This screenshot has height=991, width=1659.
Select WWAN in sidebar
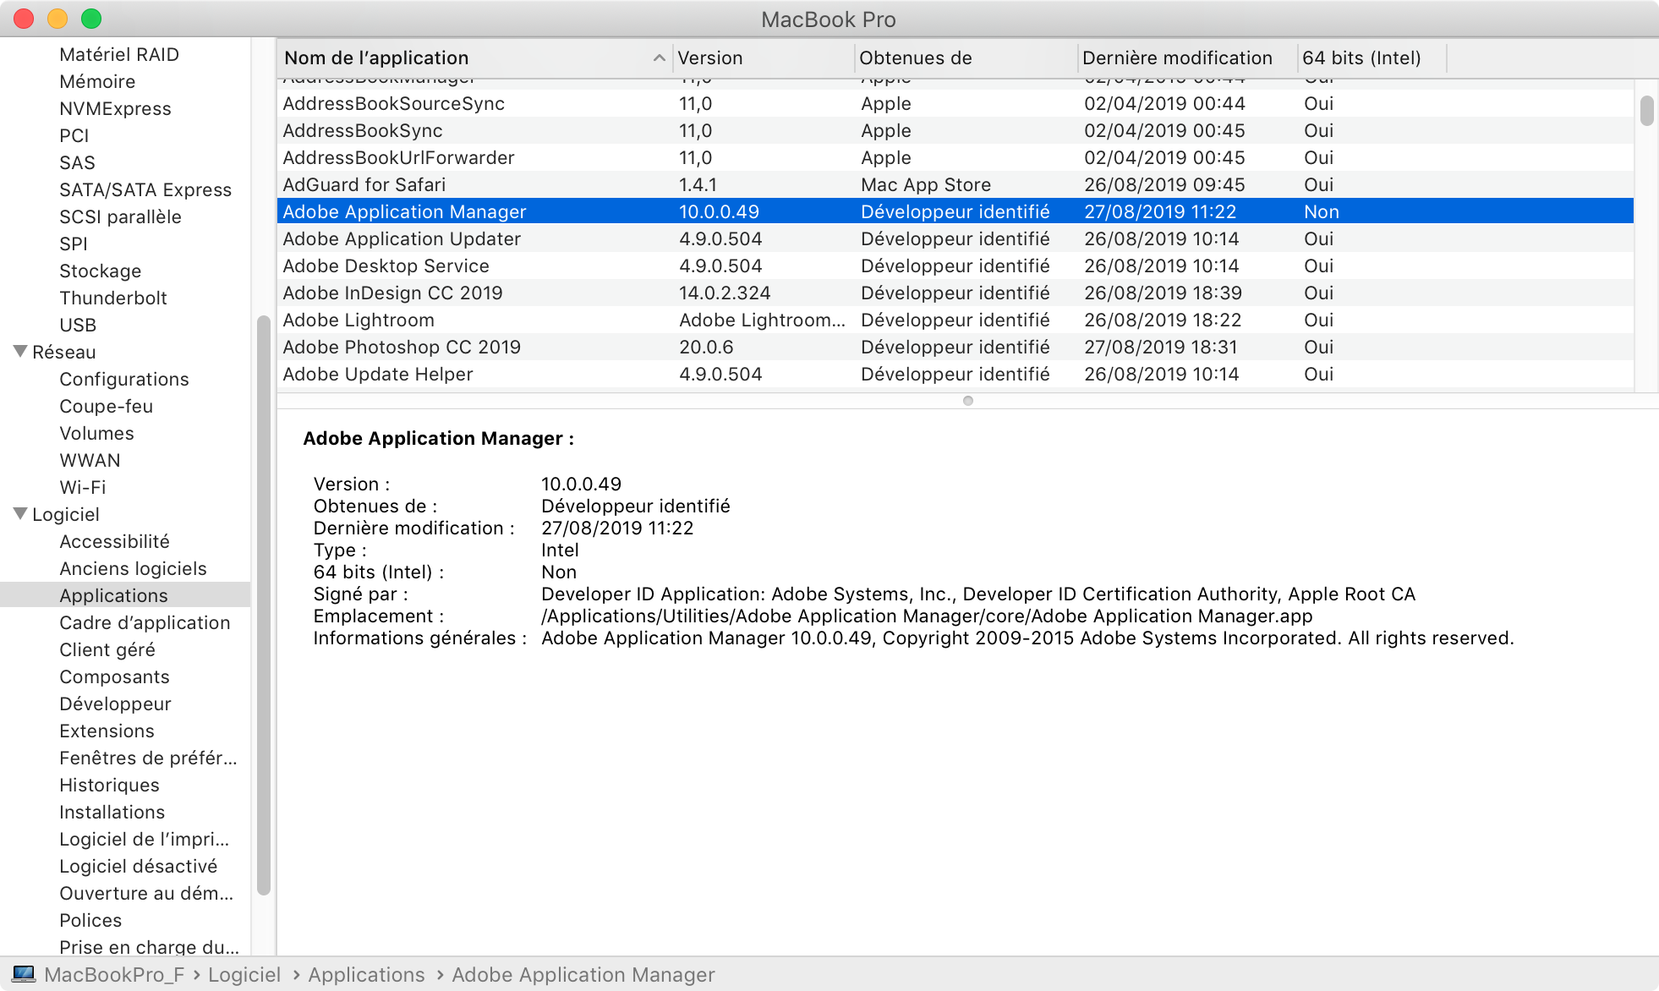[90, 460]
